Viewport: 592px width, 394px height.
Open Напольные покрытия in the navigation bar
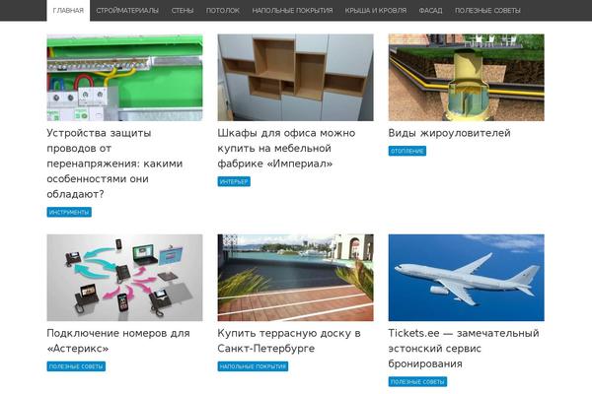pos(292,11)
